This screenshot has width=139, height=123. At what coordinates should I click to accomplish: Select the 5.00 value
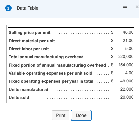pyautogui.click(x=129, y=48)
